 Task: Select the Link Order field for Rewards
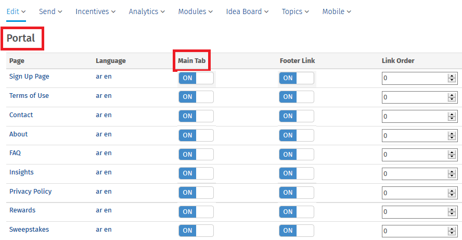[x=415, y=212]
